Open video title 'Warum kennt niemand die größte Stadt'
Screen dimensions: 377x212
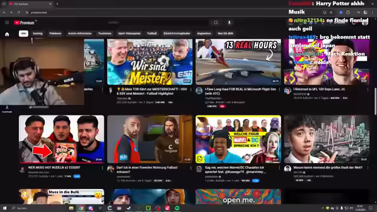click(328, 167)
